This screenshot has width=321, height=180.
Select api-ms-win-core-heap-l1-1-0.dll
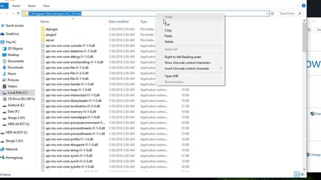click(68, 90)
